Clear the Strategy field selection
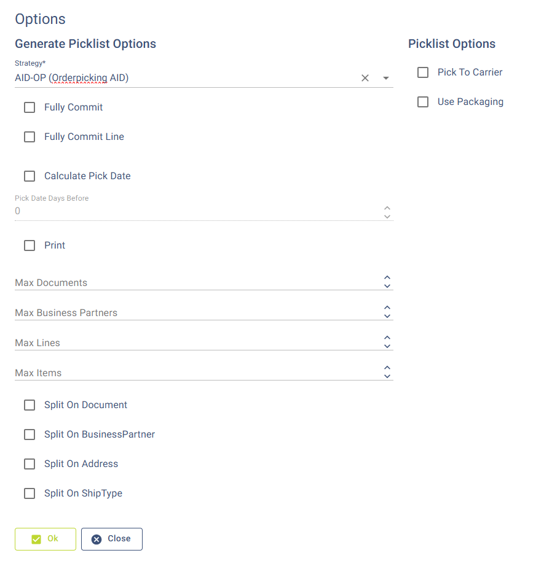The width and height of the screenshot is (552, 572). (x=365, y=78)
